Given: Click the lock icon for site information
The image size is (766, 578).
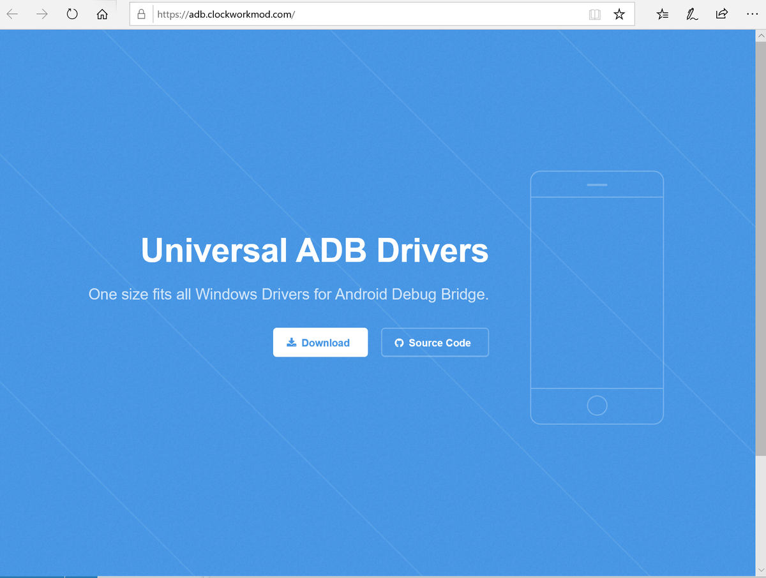Looking at the screenshot, I should point(142,14).
